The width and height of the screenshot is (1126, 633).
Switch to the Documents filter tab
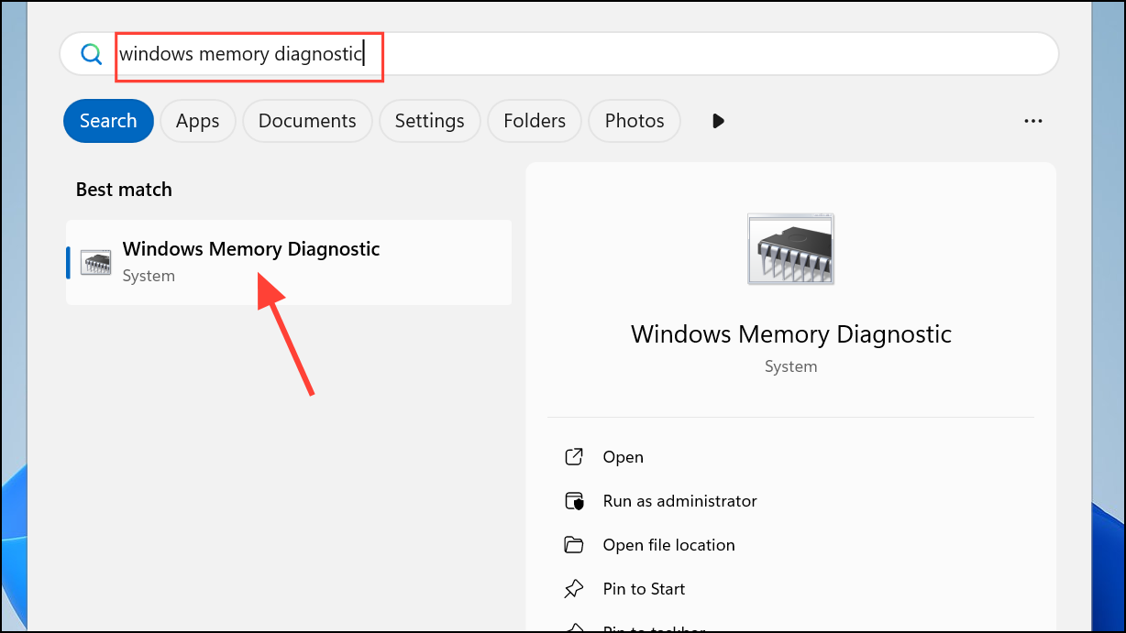[307, 121]
